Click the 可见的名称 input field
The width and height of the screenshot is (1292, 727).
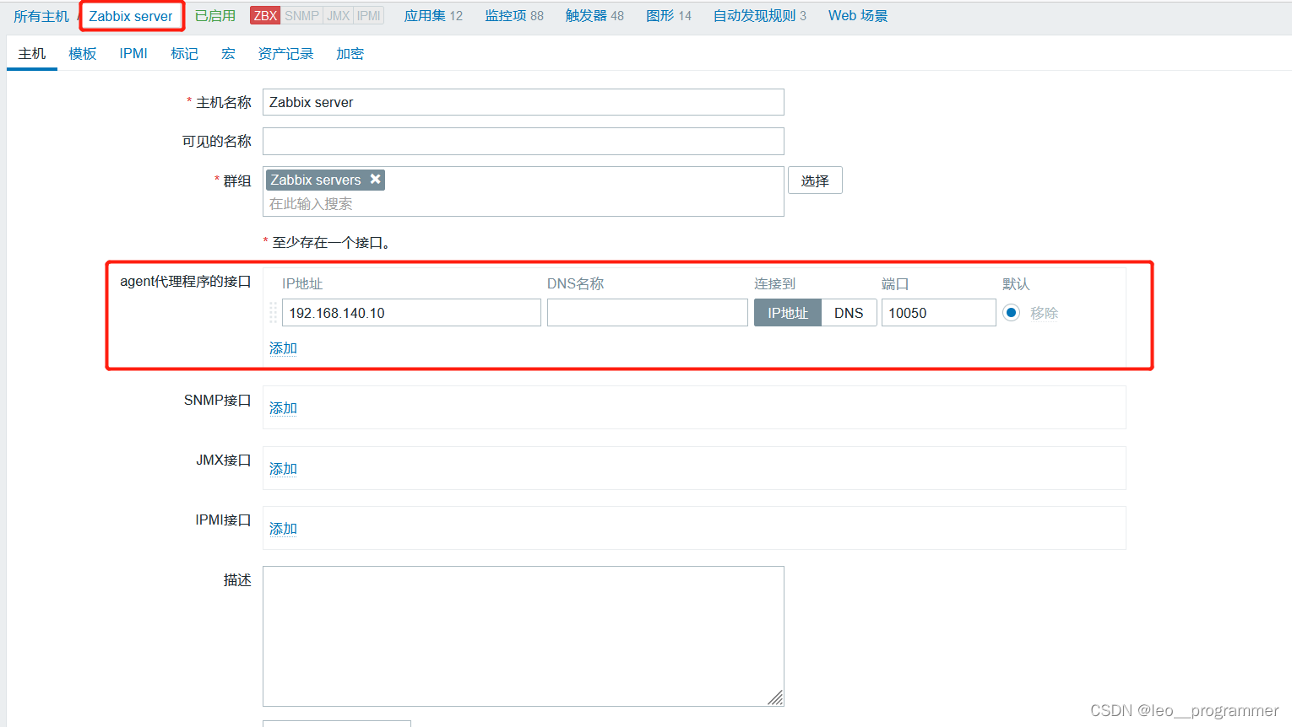tap(524, 142)
